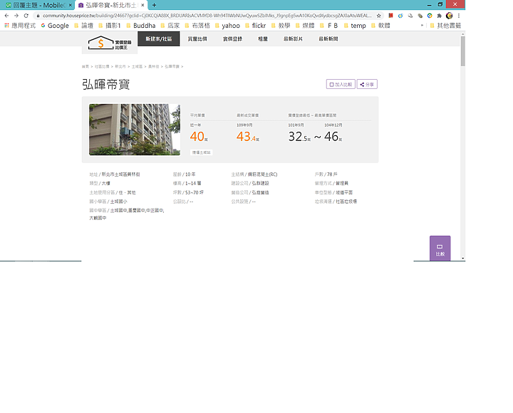Image resolution: width=513 pixels, height=413 pixels.
Task: Click the 43.4 萬 latest price value
Action: tap(248, 137)
